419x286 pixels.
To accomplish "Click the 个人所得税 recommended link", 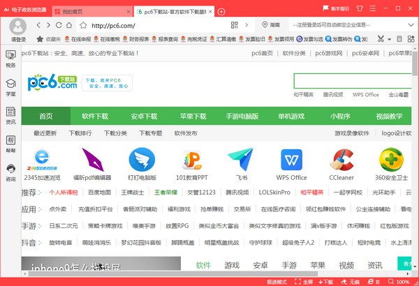I will point(64,191).
